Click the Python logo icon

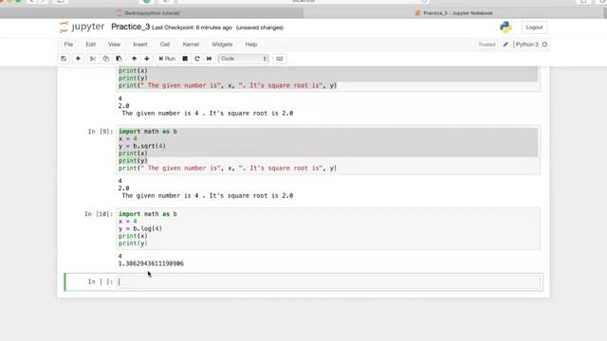[506, 27]
